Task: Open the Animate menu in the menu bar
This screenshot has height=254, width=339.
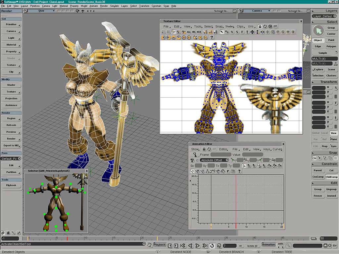Action: (94, 6)
